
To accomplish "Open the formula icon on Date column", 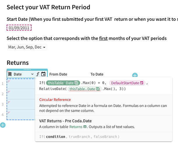I will pos(38,74).
